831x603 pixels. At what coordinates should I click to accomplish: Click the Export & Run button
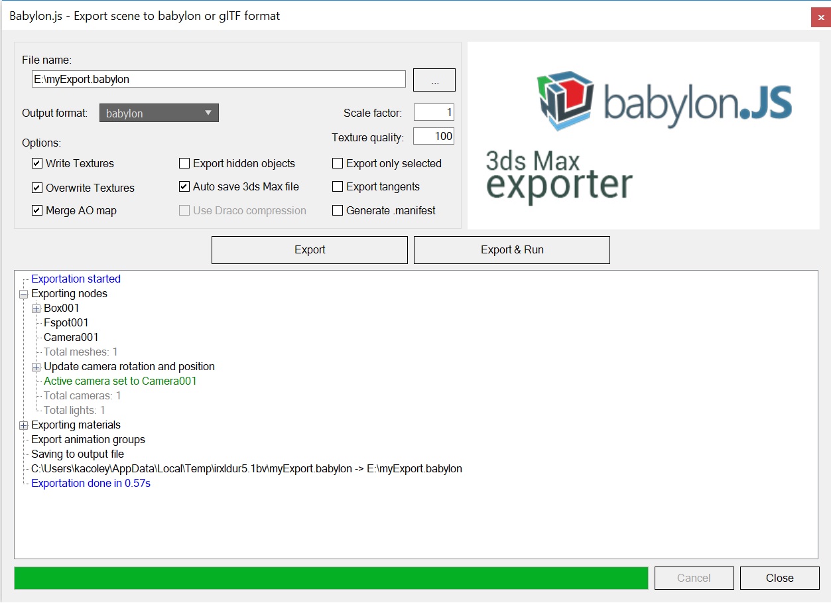click(x=512, y=250)
